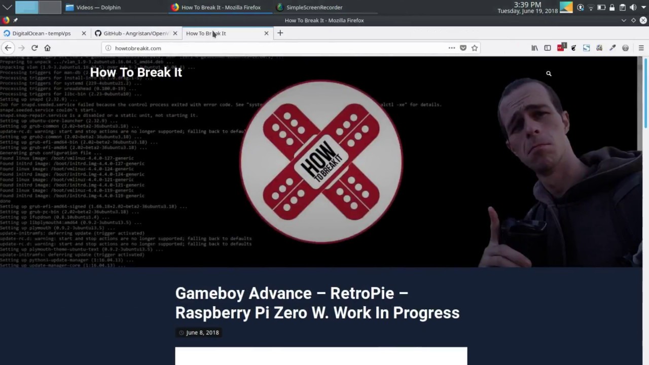Close the DigitalOcean tab
The width and height of the screenshot is (649, 365).
tap(84, 33)
